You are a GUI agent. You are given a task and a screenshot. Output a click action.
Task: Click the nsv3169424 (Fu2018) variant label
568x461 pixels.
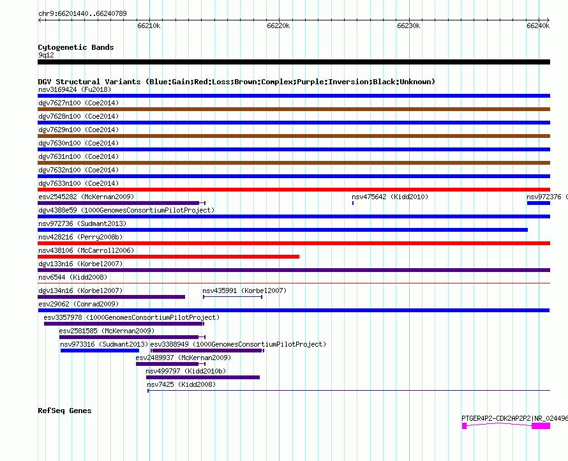tap(75, 89)
